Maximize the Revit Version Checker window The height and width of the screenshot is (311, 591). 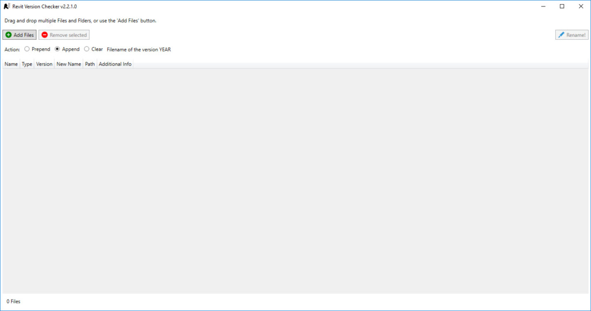562,6
